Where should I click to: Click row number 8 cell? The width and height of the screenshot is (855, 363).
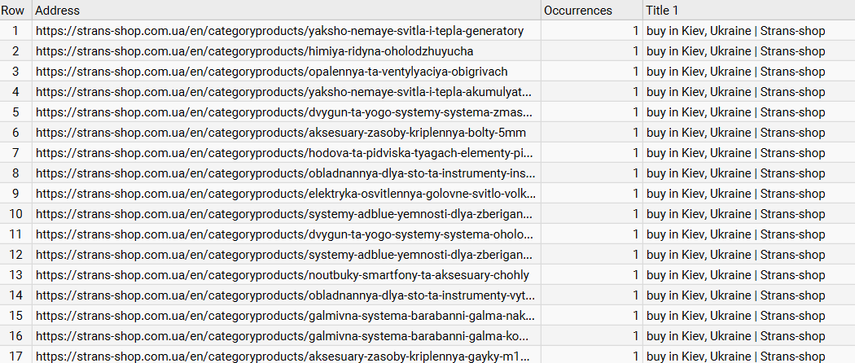click(15, 173)
